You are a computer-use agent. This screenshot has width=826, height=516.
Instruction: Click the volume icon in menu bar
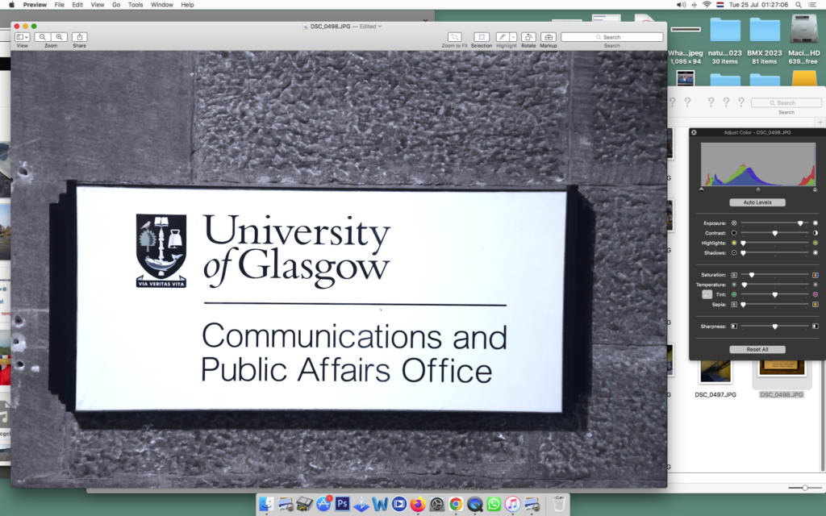point(681,5)
